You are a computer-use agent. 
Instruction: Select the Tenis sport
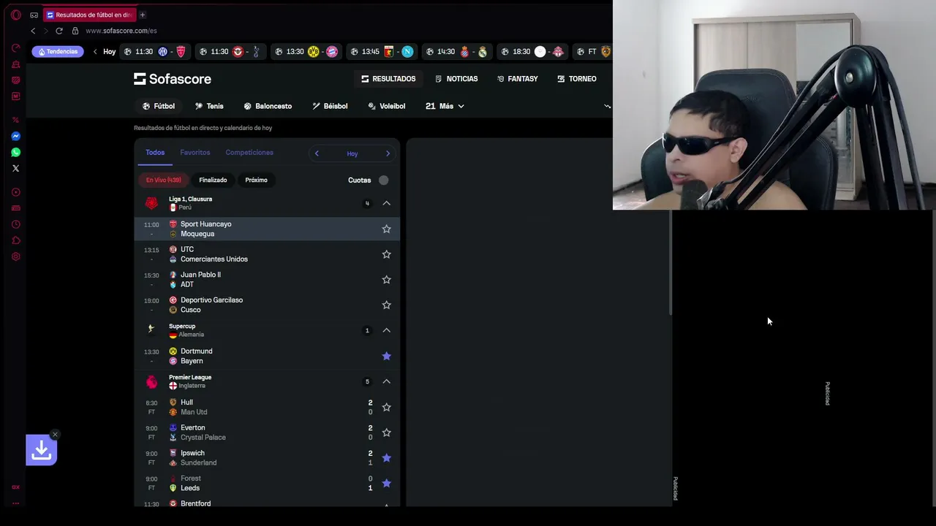pos(209,106)
